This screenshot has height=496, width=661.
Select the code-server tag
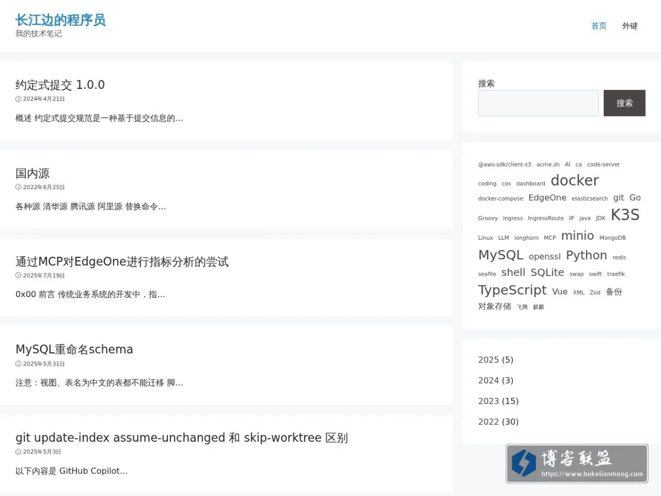[x=603, y=164]
